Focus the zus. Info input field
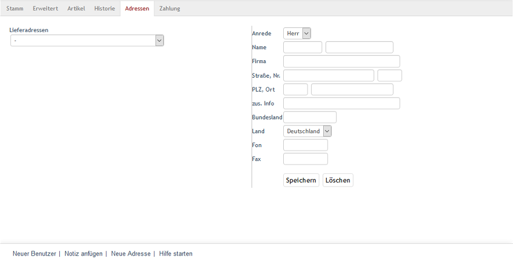Viewport: 513px width, 263px height. coord(341,103)
